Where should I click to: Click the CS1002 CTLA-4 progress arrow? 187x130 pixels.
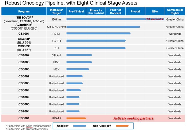coord(79,55)
